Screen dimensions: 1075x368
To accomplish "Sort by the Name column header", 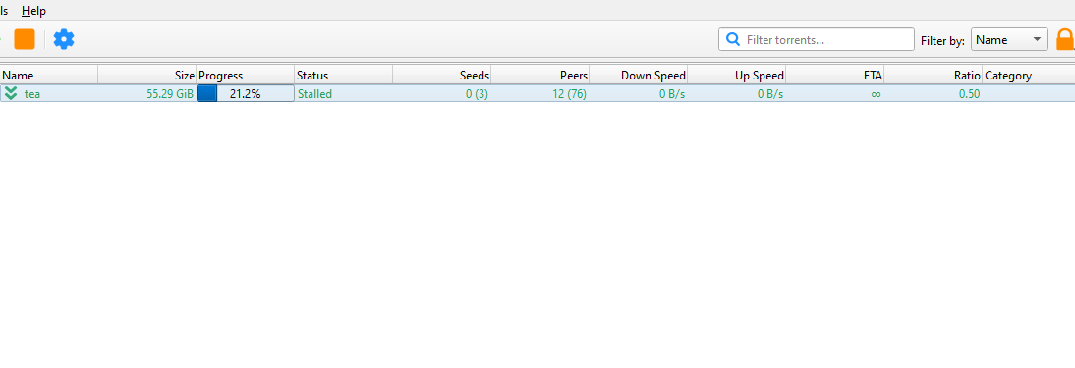I will tap(49, 76).
